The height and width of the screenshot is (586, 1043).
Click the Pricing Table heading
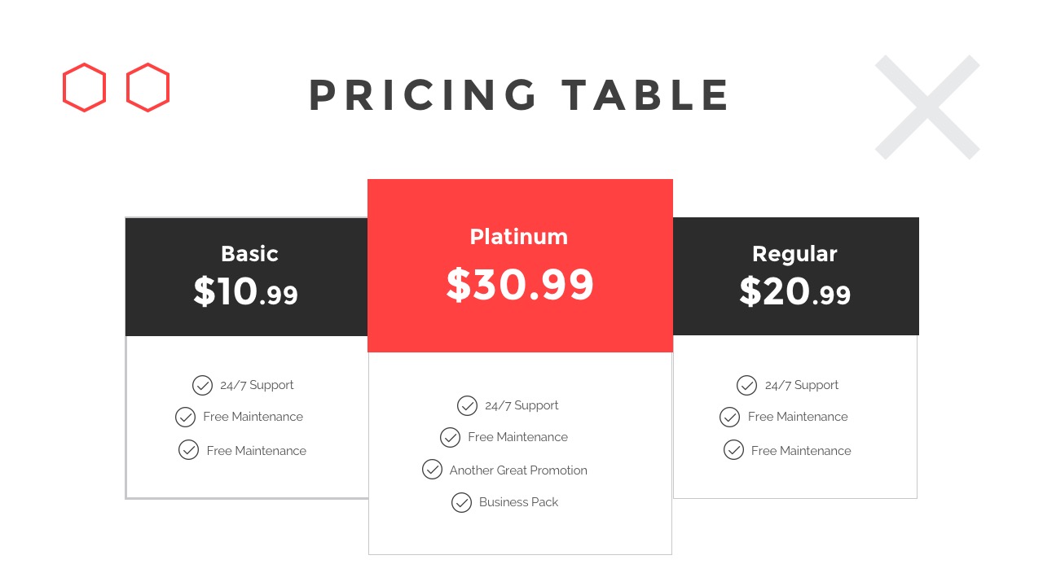click(x=520, y=95)
